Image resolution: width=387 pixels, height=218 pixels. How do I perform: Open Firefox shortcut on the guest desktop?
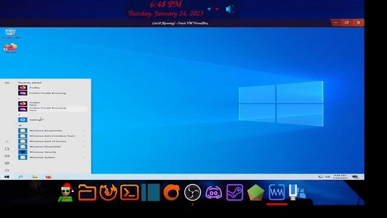point(10,48)
